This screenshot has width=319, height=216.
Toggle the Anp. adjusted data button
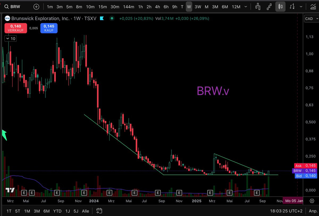[313, 211]
